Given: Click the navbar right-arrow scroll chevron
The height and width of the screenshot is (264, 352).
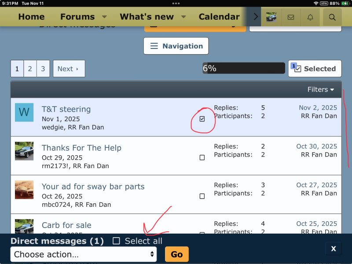Looking at the screenshot, I should [x=256, y=17].
